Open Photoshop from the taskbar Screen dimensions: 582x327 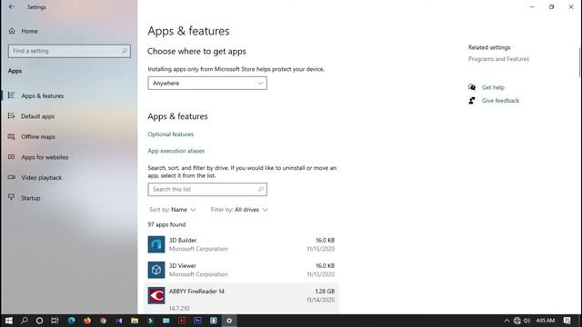tap(197, 321)
